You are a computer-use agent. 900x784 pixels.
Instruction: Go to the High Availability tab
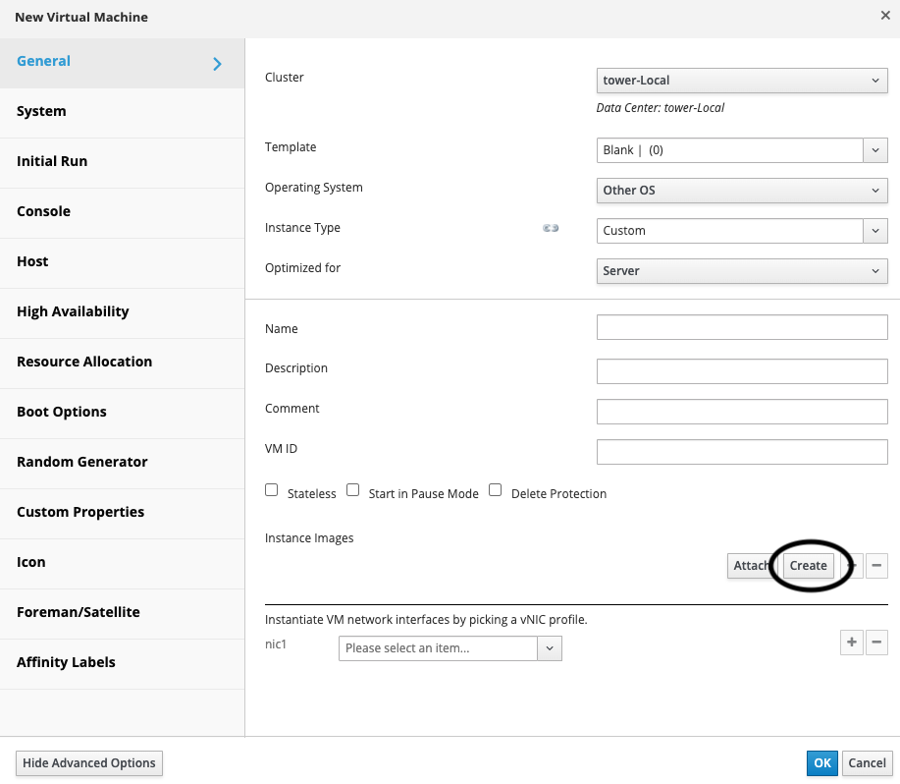(x=73, y=311)
